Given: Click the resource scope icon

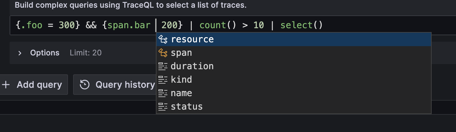Looking at the screenshot, I should click(163, 39).
